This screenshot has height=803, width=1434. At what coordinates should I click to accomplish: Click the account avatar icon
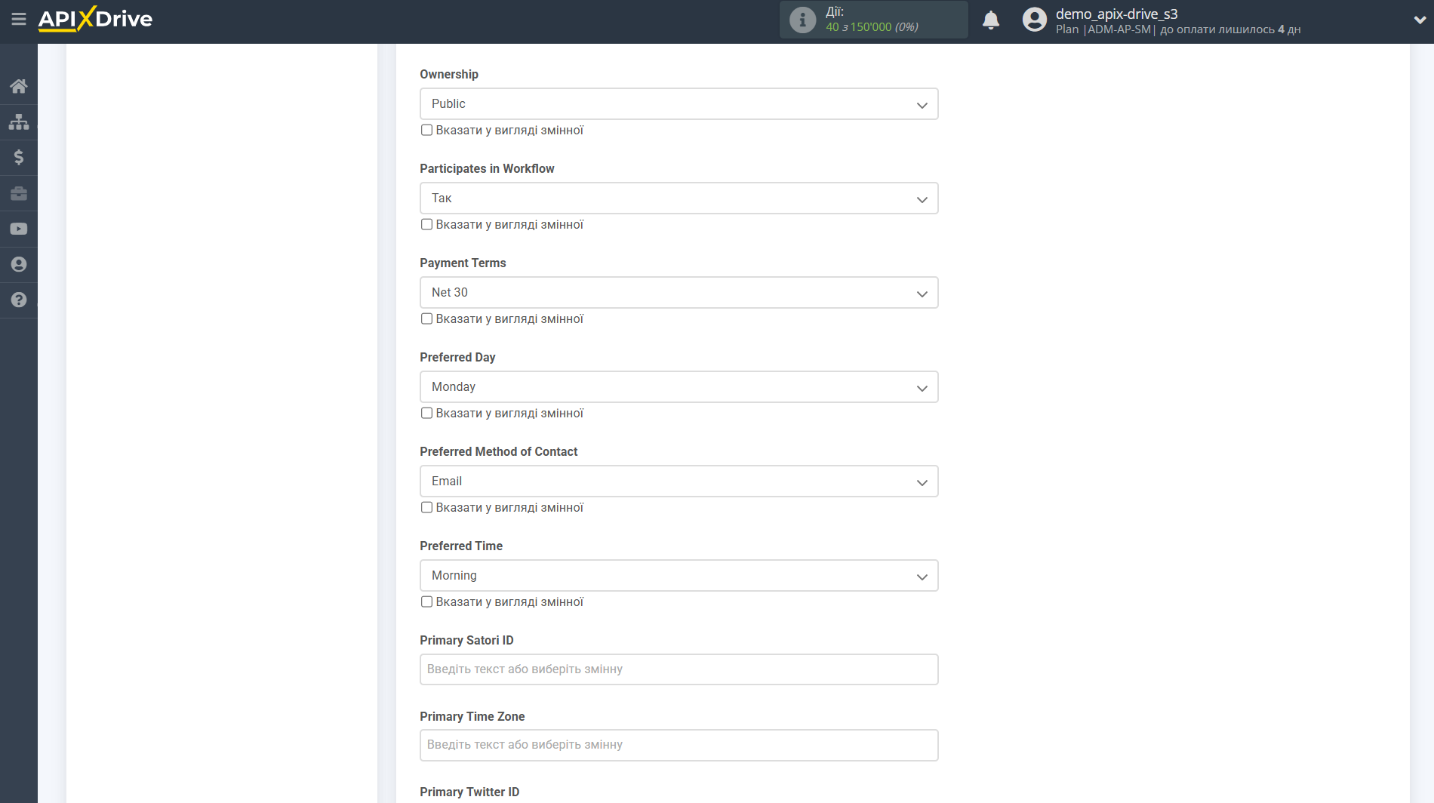pyautogui.click(x=1035, y=20)
